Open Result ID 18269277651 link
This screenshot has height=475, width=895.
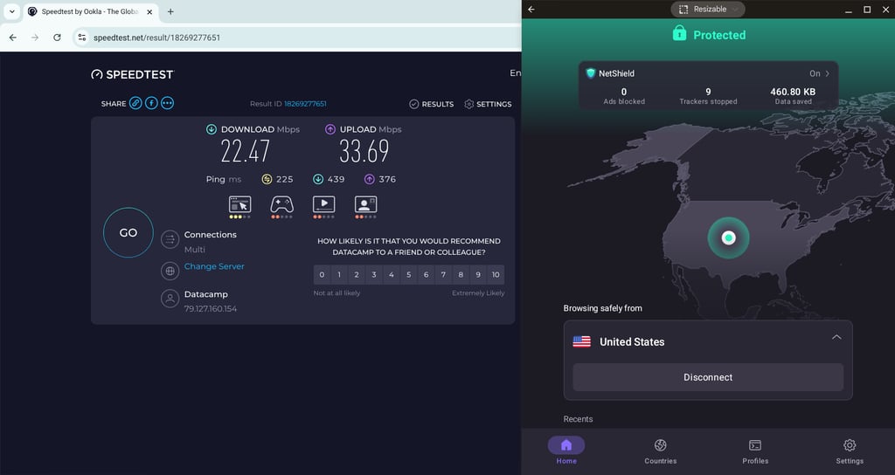305,104
